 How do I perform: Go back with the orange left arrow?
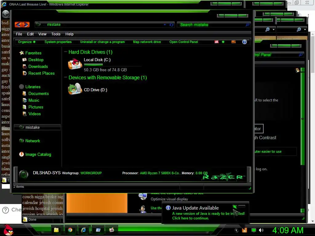pos(18,25)
